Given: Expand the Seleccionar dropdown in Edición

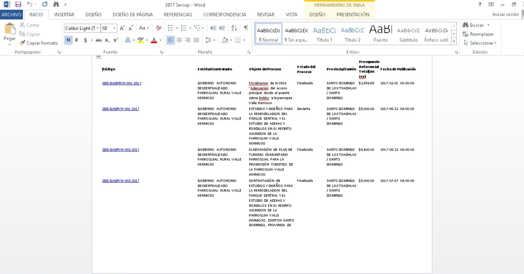Looking at the screenshot, I should [x=483, y=43].
